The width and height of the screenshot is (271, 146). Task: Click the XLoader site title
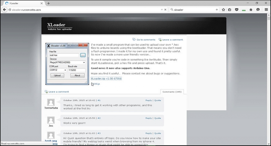coord(56,25)
